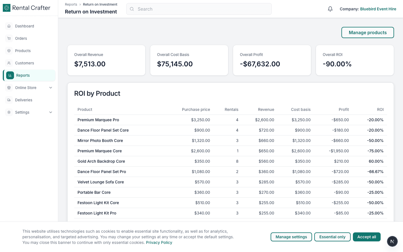Viewport: 403px width, 252px height.
Task: Click the ROI column header
Action: point(380,109)
